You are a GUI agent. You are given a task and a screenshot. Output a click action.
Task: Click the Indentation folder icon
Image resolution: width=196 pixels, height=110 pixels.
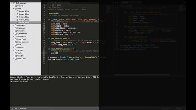point(16,36)
